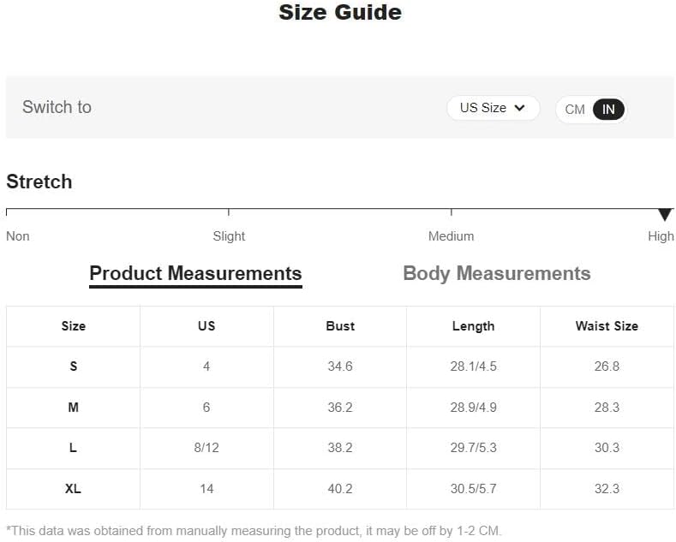Click the Slight stretch label

pos(229,236)
